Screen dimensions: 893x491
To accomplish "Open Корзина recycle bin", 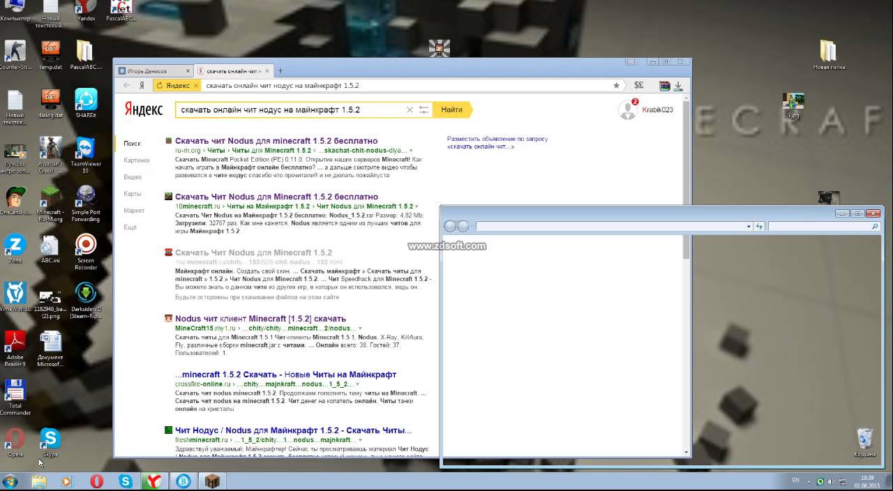I will 864,443.
